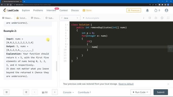The width and height of the screenshot is (173, 97).
Task: Click the format code braces icon
Action: [150, 18]
